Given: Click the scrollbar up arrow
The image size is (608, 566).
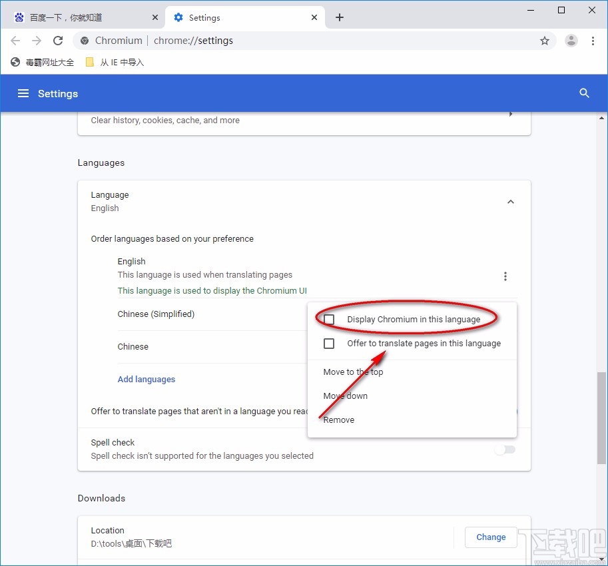Looking at the screenshot, I should 601,118.
